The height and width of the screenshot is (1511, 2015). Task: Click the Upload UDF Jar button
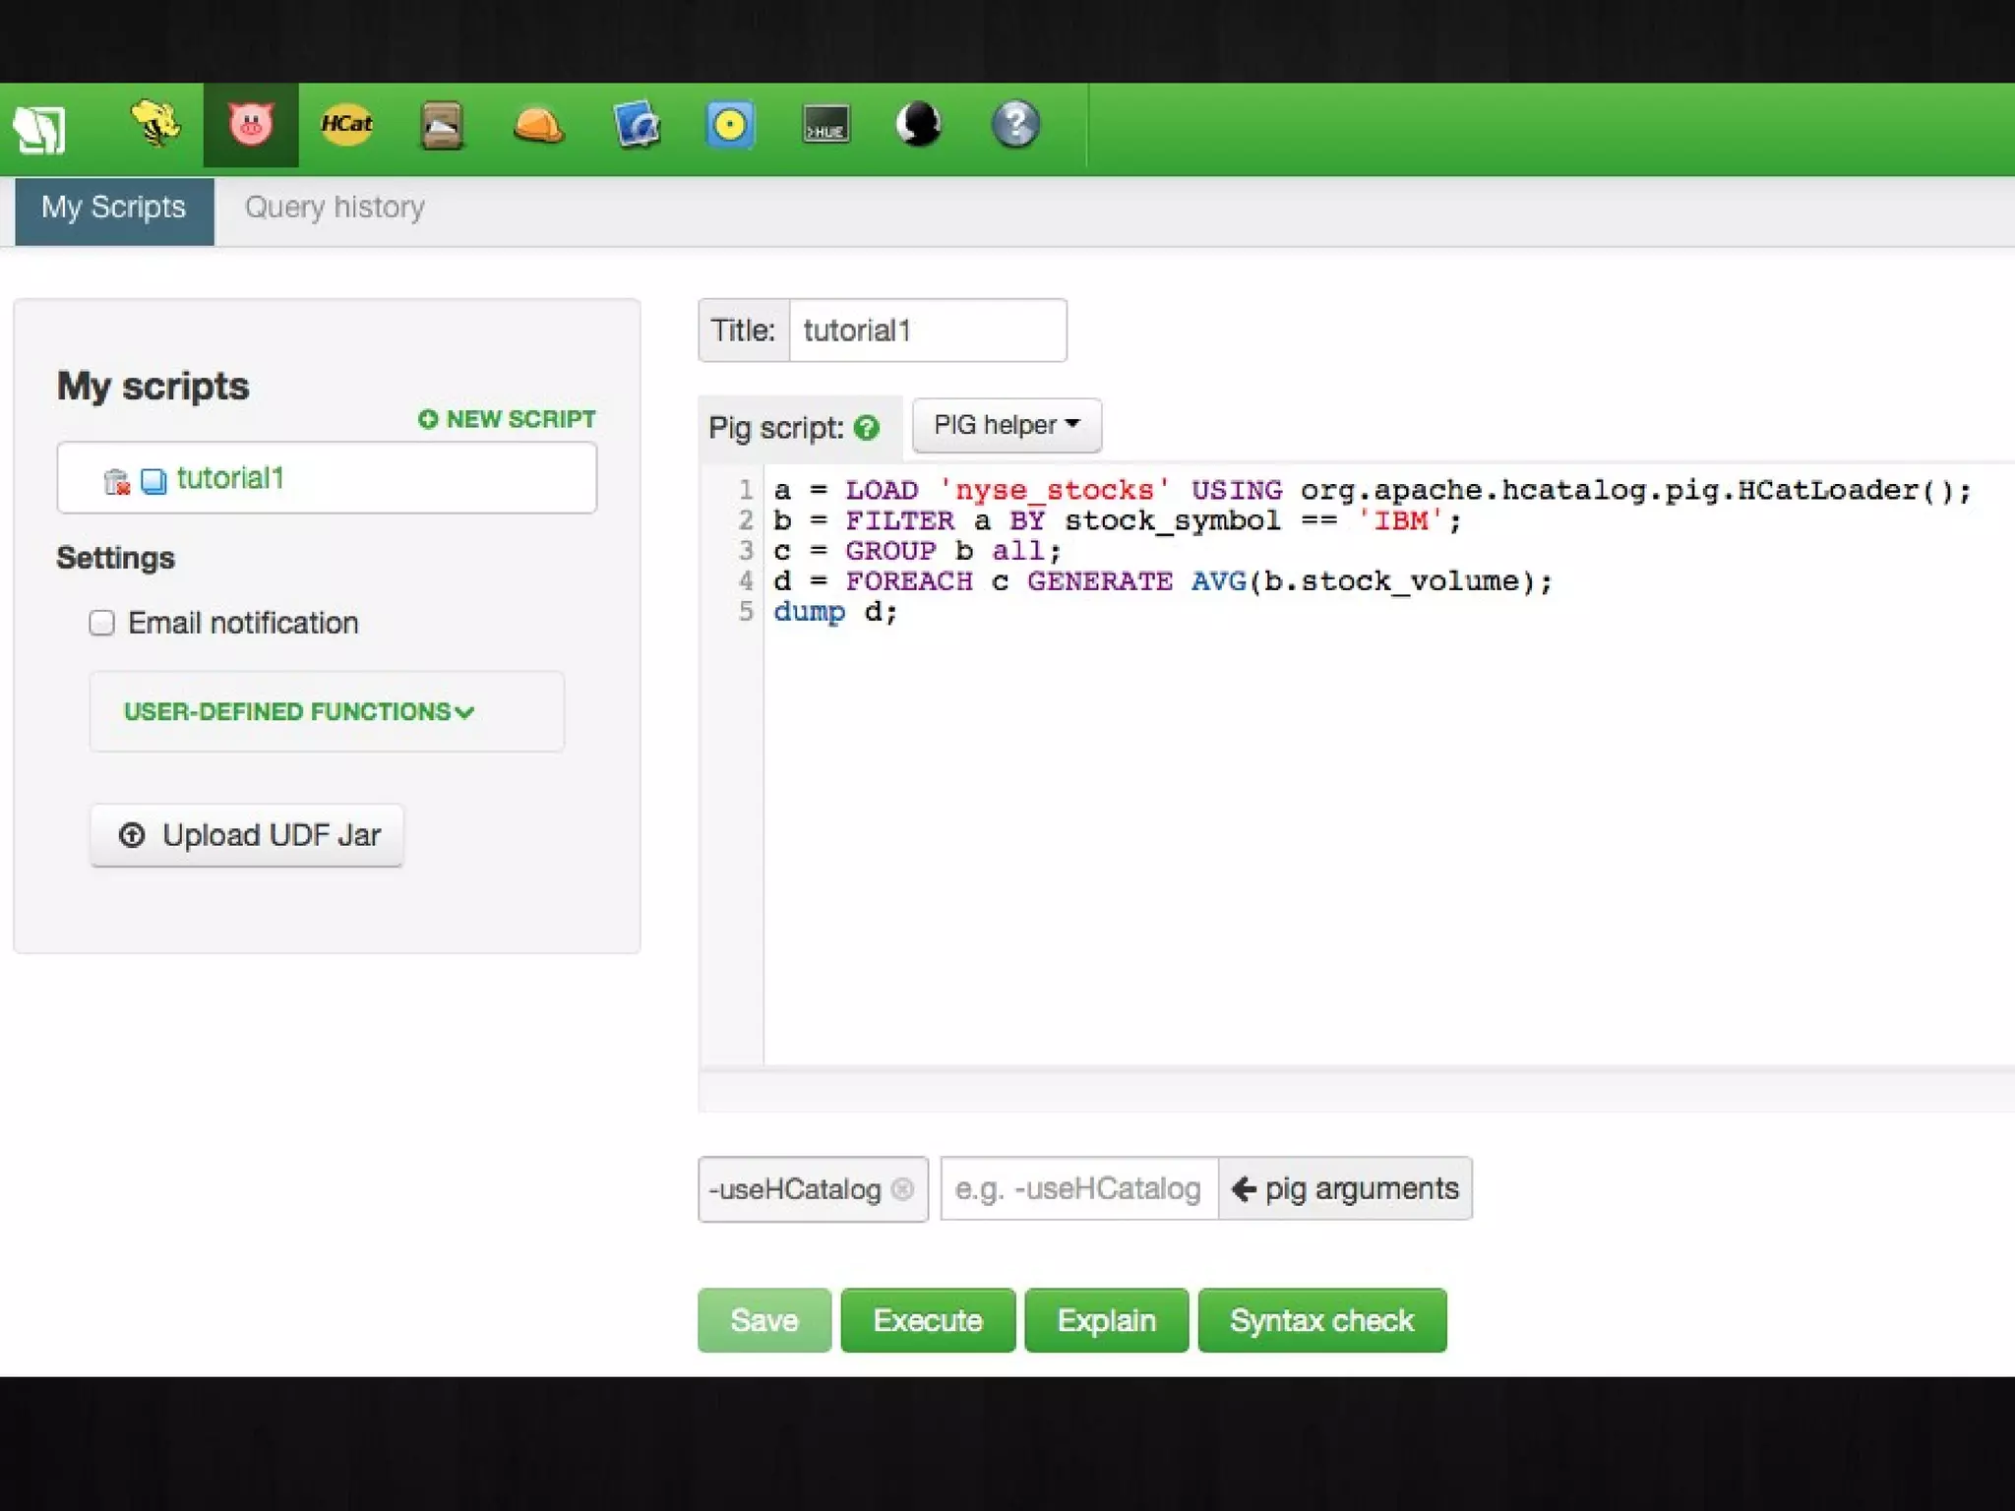point(247,835)
